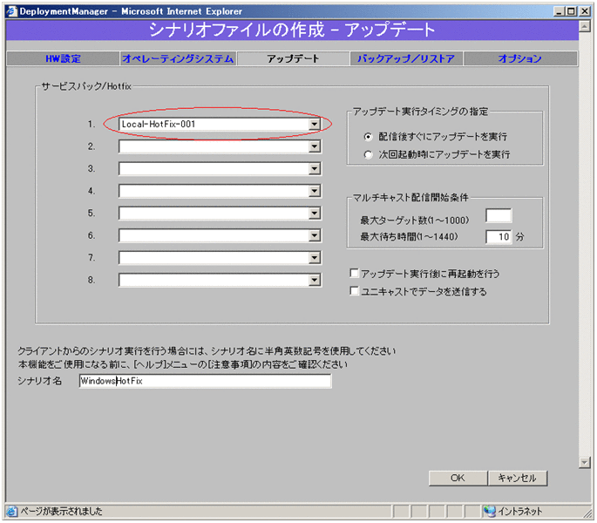Minimize the DeploymentManager window
Screen dimensions: 597x523
559,11
